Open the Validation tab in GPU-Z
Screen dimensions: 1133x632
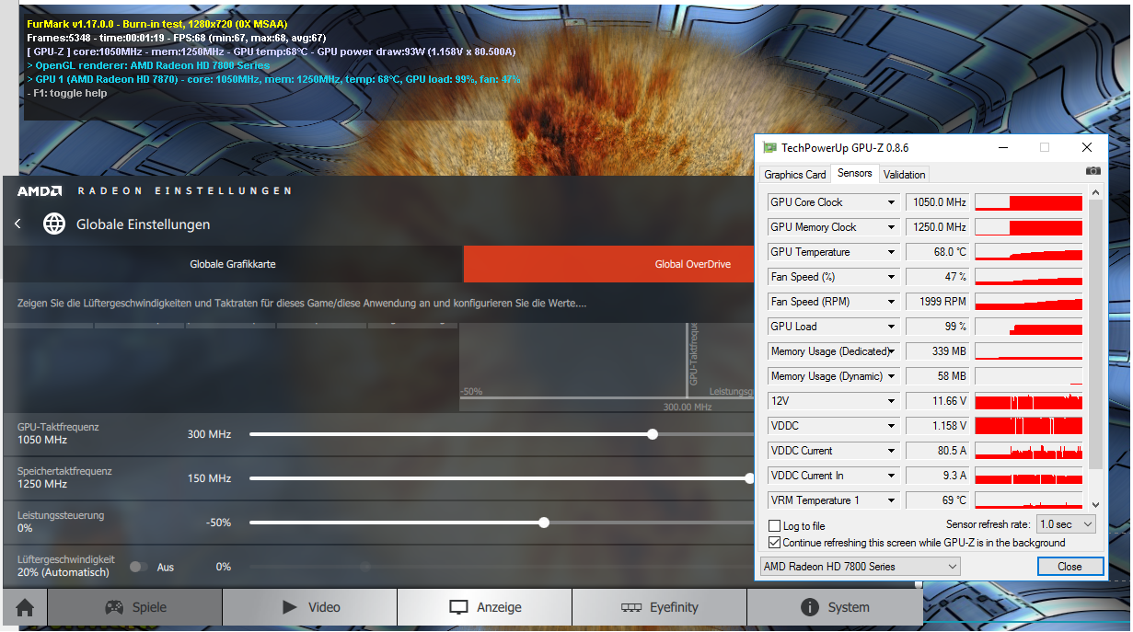point(904,175)
